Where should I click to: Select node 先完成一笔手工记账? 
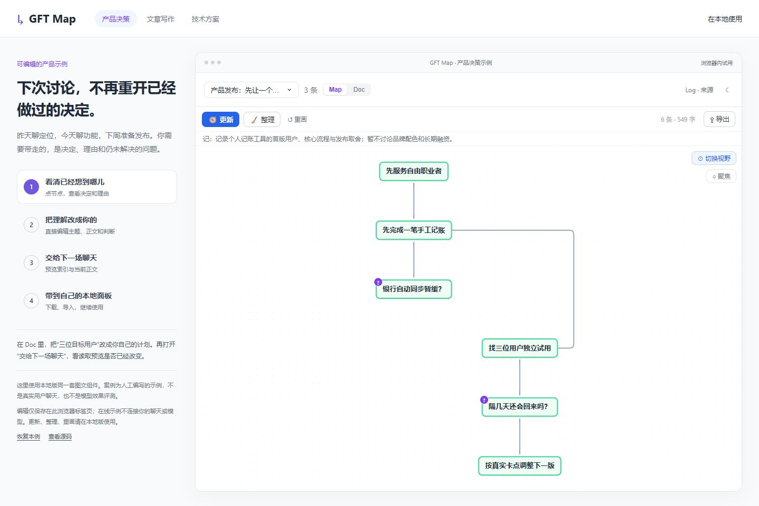tap(414, 230)
